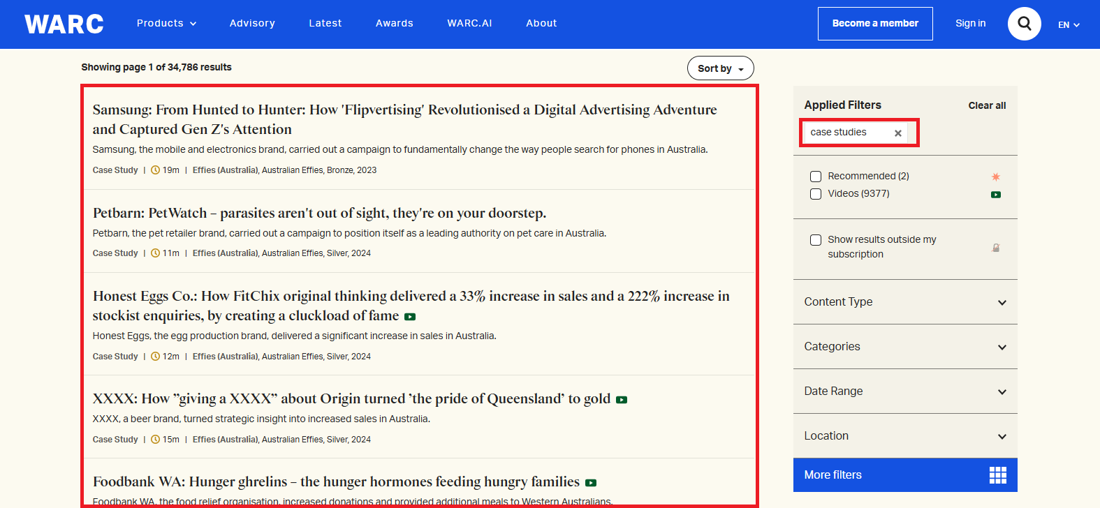The image size is (1100, 508).
Task: Toggle Show results outside my subscription
Action: pos(816,240)
